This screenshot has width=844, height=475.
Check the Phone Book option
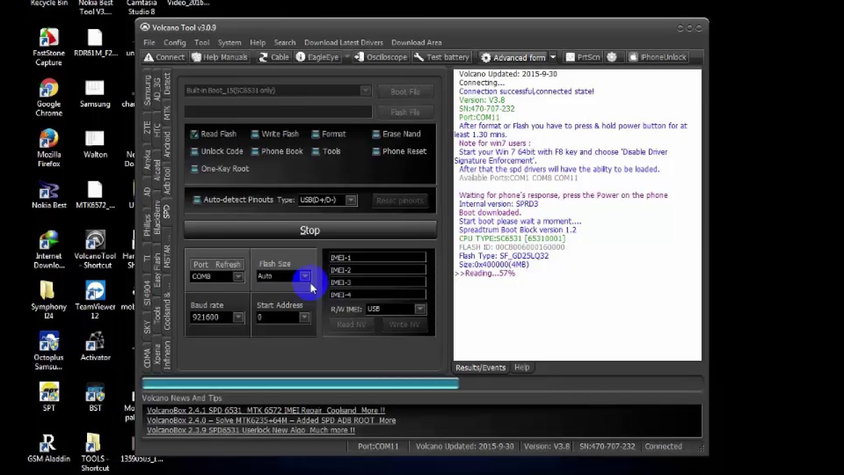pos(255,151)
